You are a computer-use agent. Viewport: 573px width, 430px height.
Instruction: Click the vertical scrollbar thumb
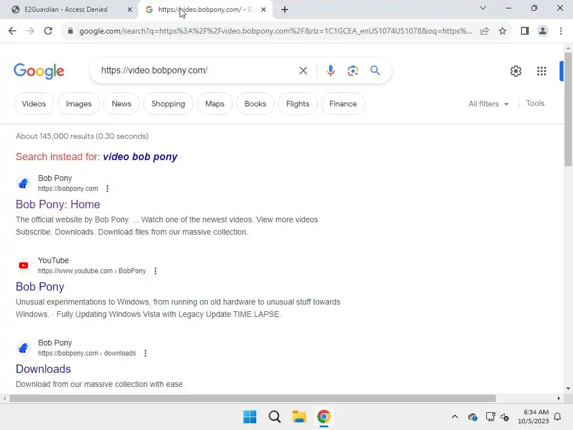pyautogui.click(x=569, y=109)
